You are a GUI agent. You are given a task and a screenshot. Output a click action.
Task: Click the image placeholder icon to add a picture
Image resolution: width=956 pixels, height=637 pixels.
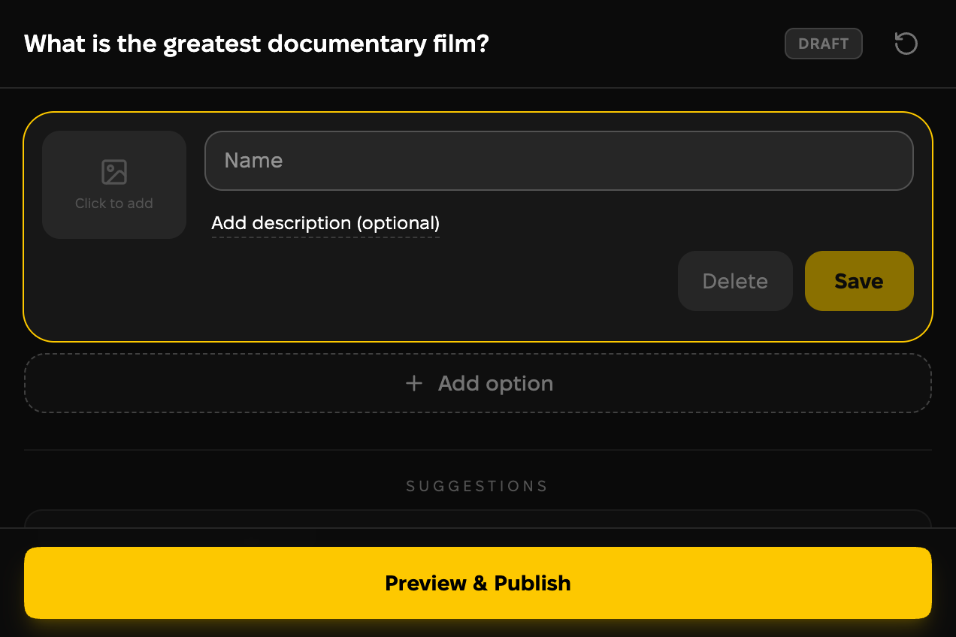pos(114,172)
